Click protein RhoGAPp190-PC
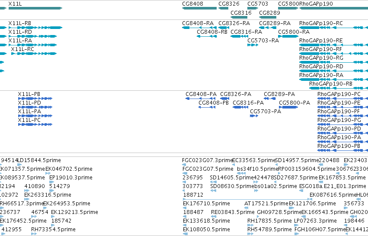Viewport: 368px width, 236px height. point(342,99)
